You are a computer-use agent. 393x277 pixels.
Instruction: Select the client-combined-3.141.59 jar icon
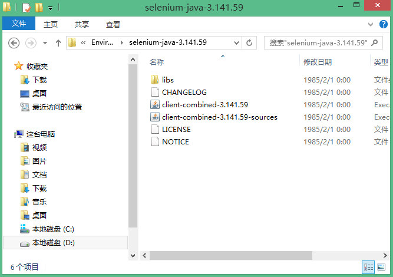[x=155, y=104]
